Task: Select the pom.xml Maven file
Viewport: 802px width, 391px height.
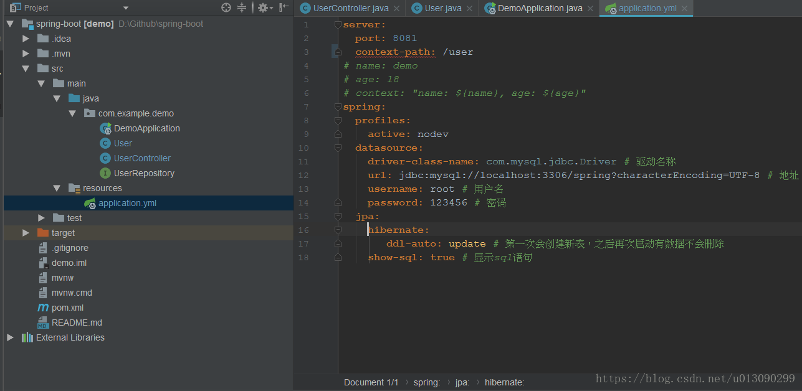Action: click(x=67, y=308)
